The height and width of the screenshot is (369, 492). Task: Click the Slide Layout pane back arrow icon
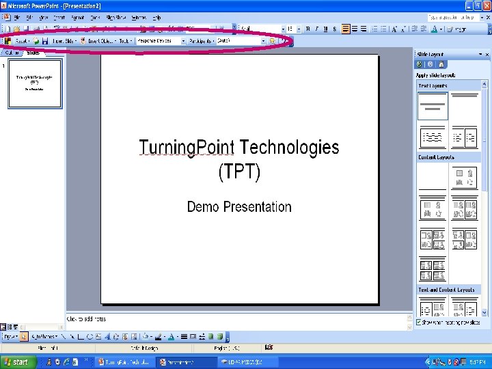pos(419,64)
